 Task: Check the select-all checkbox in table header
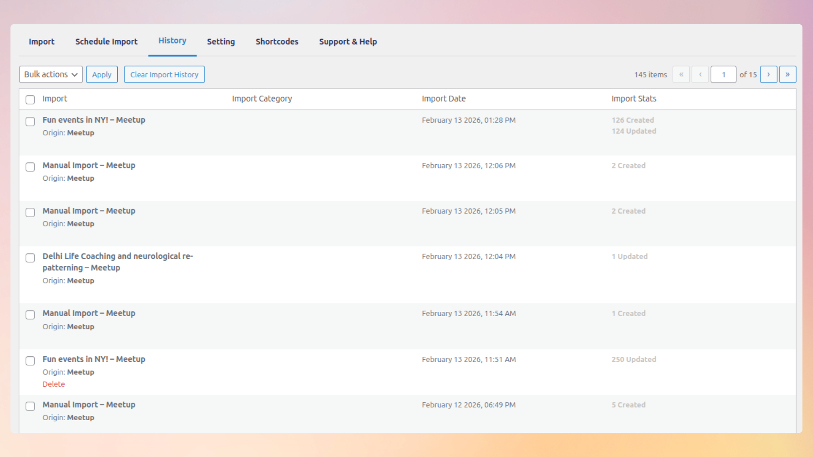30,99
